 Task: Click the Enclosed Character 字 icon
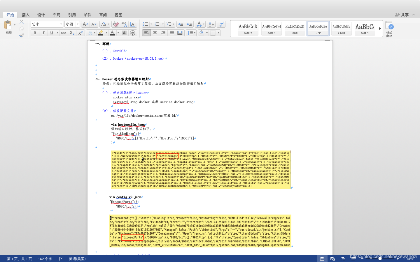point(133,33)
